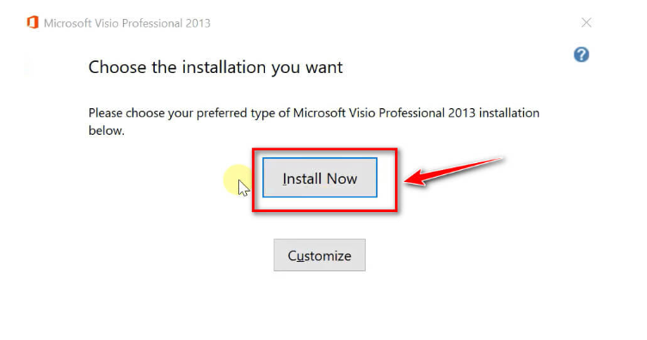Click the Install Now button
This screenshot has height=340, width=647.
point(320,178)
